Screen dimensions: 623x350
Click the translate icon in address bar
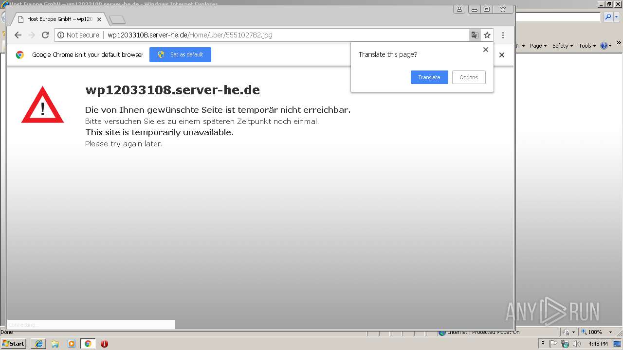475,35
